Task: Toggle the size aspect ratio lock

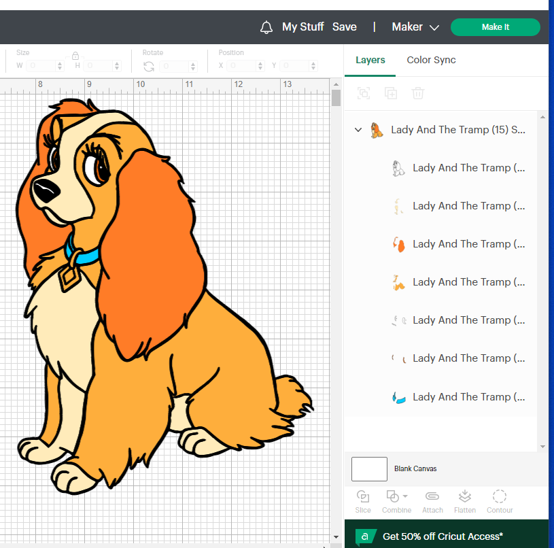Action: (75, 56)
